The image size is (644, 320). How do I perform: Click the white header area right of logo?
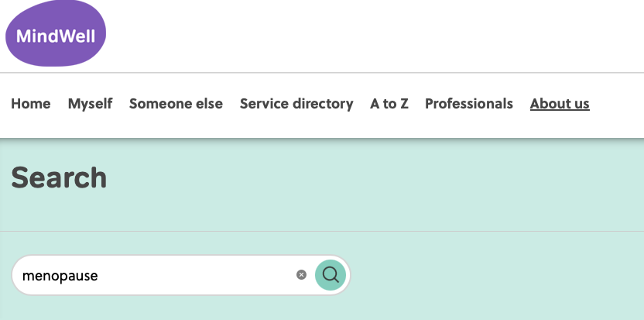(x=372, y=35)
